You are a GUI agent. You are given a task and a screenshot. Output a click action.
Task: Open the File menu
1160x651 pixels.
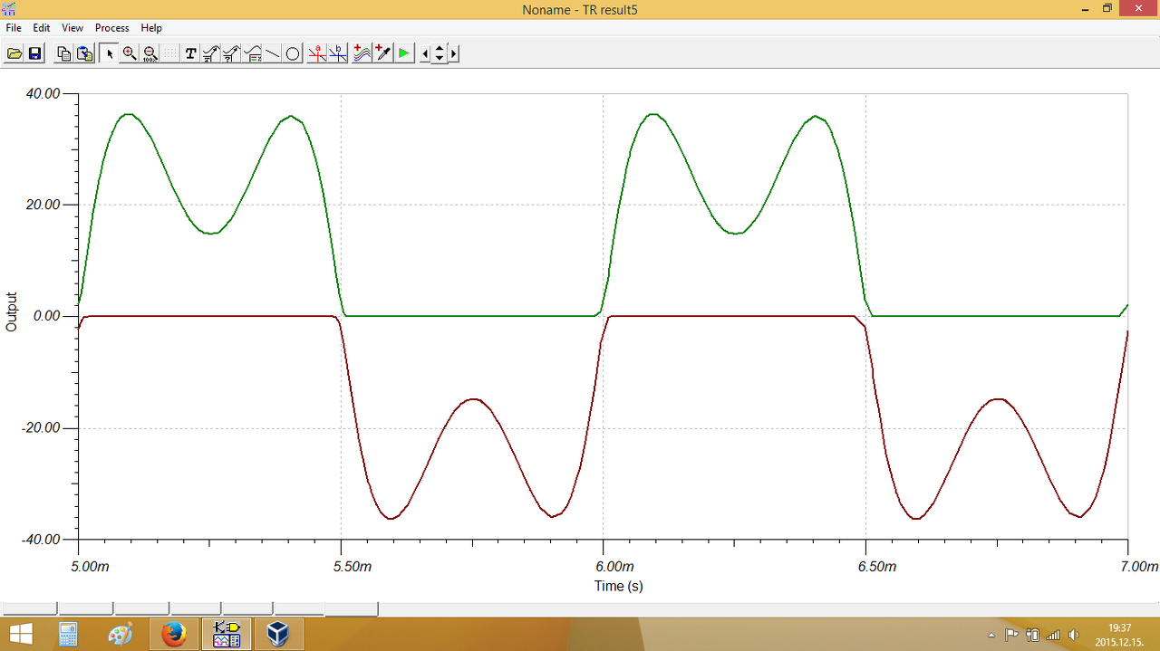[14, 28]
